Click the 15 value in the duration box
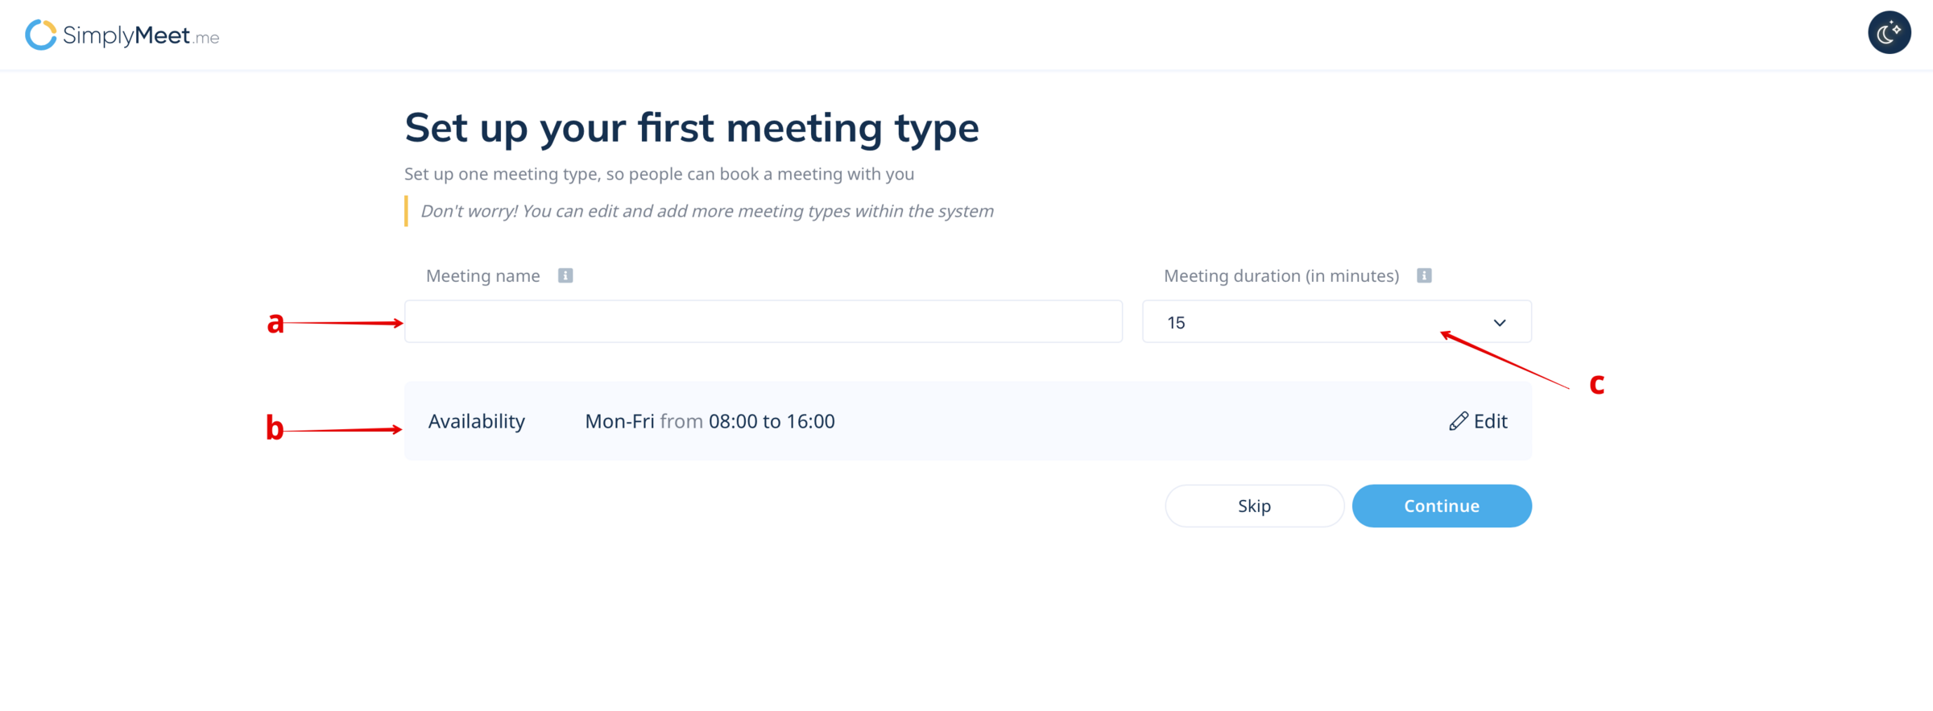This screenshot has height=711, width=1933. click(x=1177, y=321)
